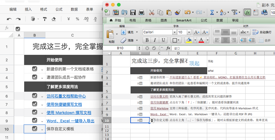Open the 使用 Markdown 撰写文档 link
The width and height of the screenshot is (275, 140).
point(69,113)
